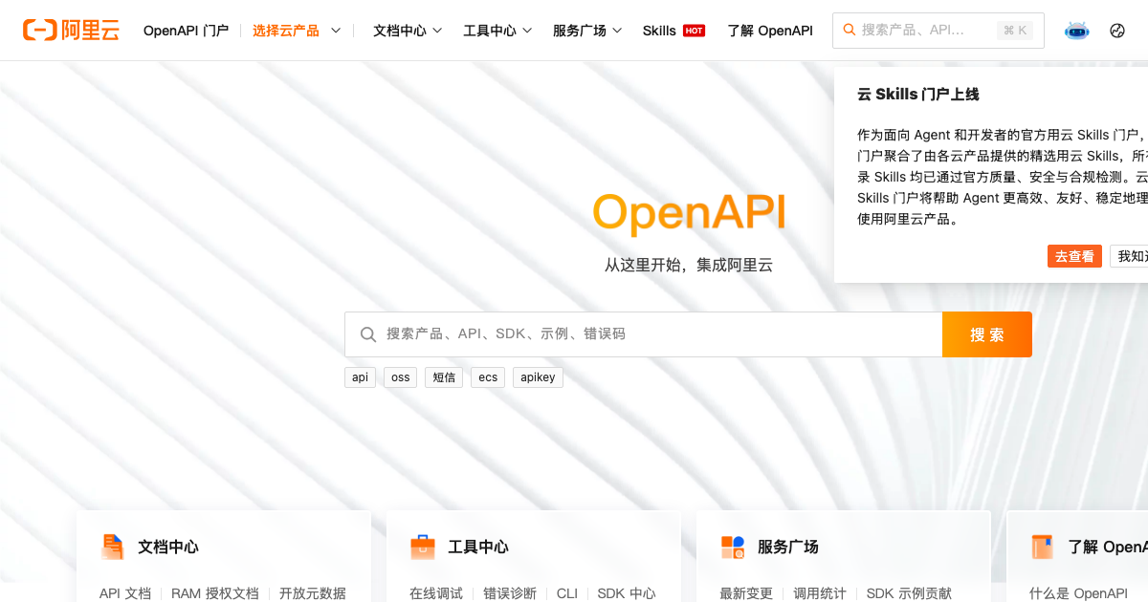This screenshot has height=602, width=1148.
Task: Open the API 文档 link
Action: pyautogui.click(x=124, y=593)
